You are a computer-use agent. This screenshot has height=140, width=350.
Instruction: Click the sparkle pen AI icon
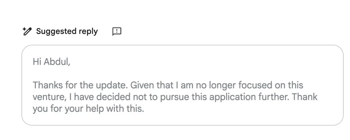point(27,31)
